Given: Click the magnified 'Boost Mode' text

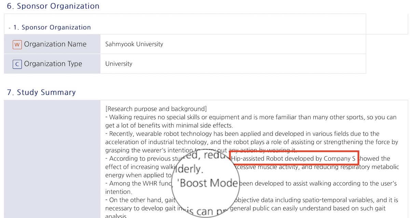Looking at the screenshot, I should tap(208, 183).
